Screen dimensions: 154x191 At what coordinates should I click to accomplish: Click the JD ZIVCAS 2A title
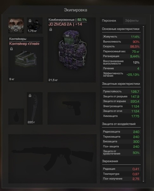click(x=60, y=24)
